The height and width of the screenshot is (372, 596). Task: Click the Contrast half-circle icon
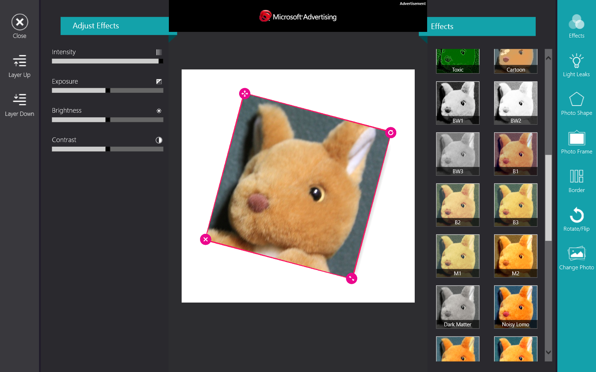tap(159, 140)
